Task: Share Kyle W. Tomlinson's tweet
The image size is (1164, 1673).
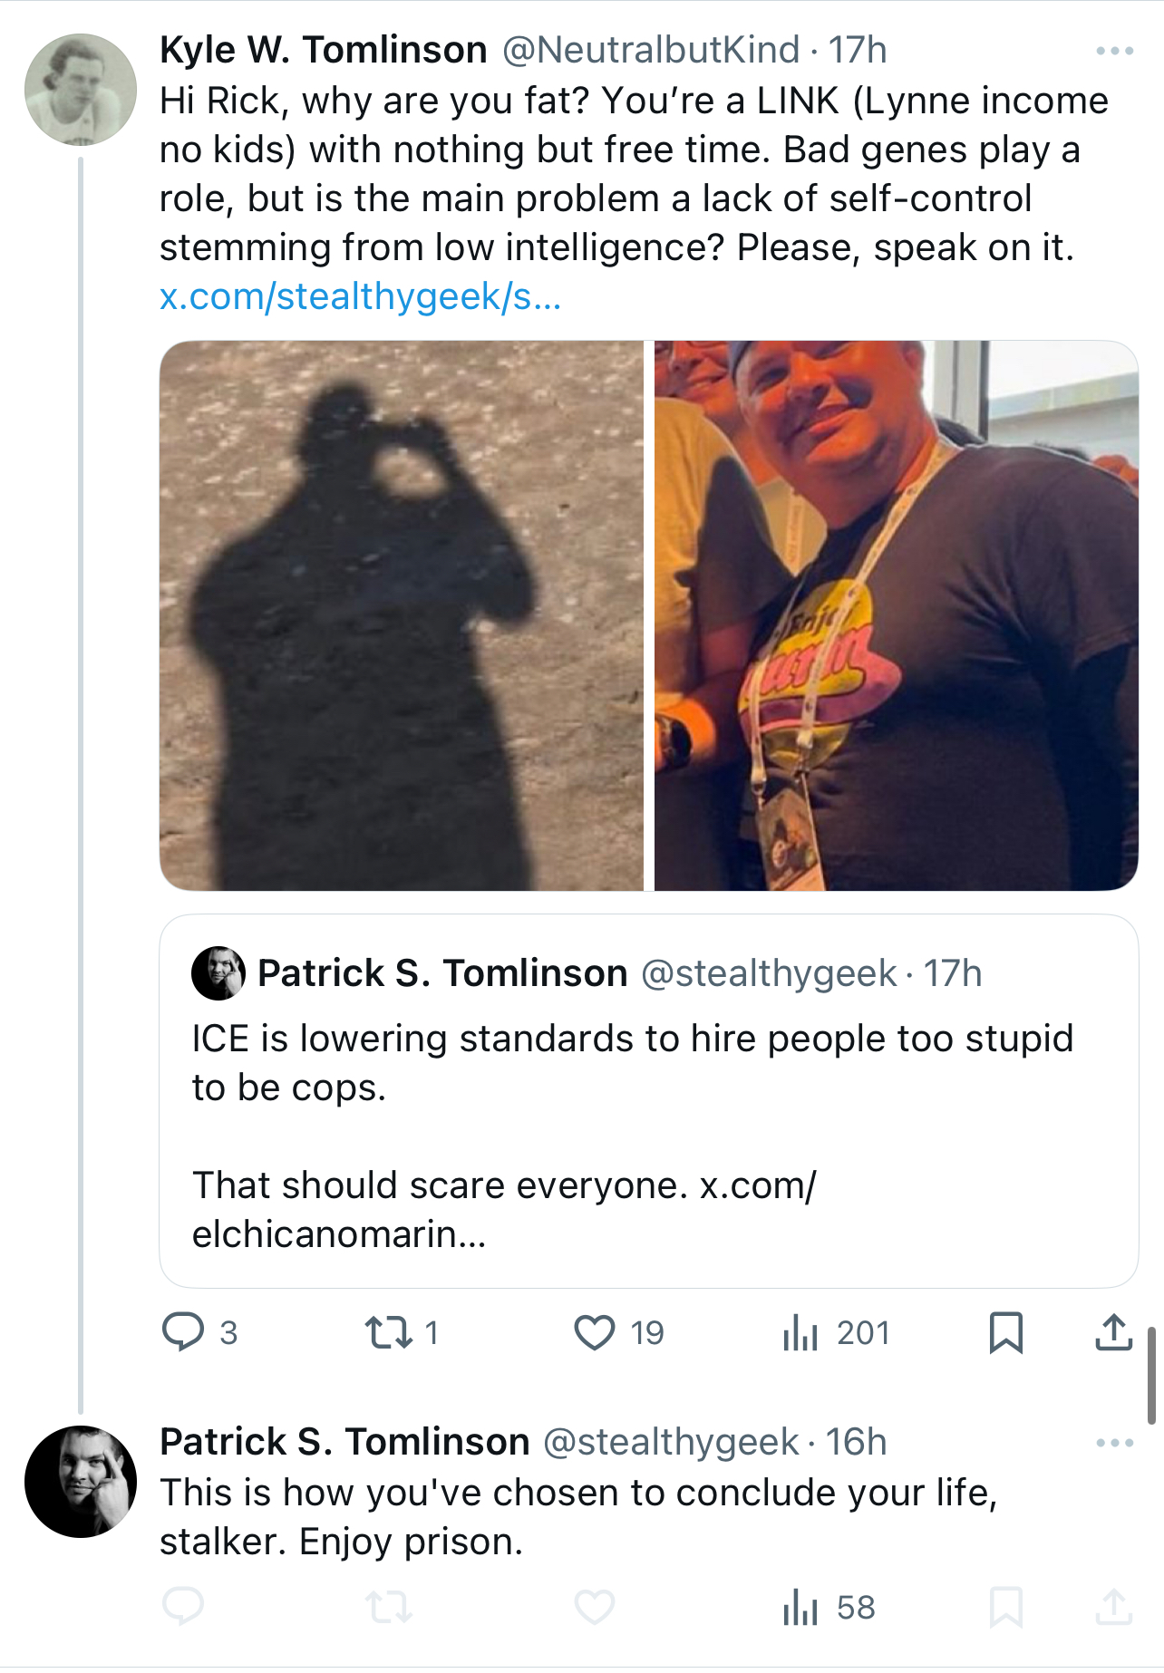Action: (1114, 1332)
